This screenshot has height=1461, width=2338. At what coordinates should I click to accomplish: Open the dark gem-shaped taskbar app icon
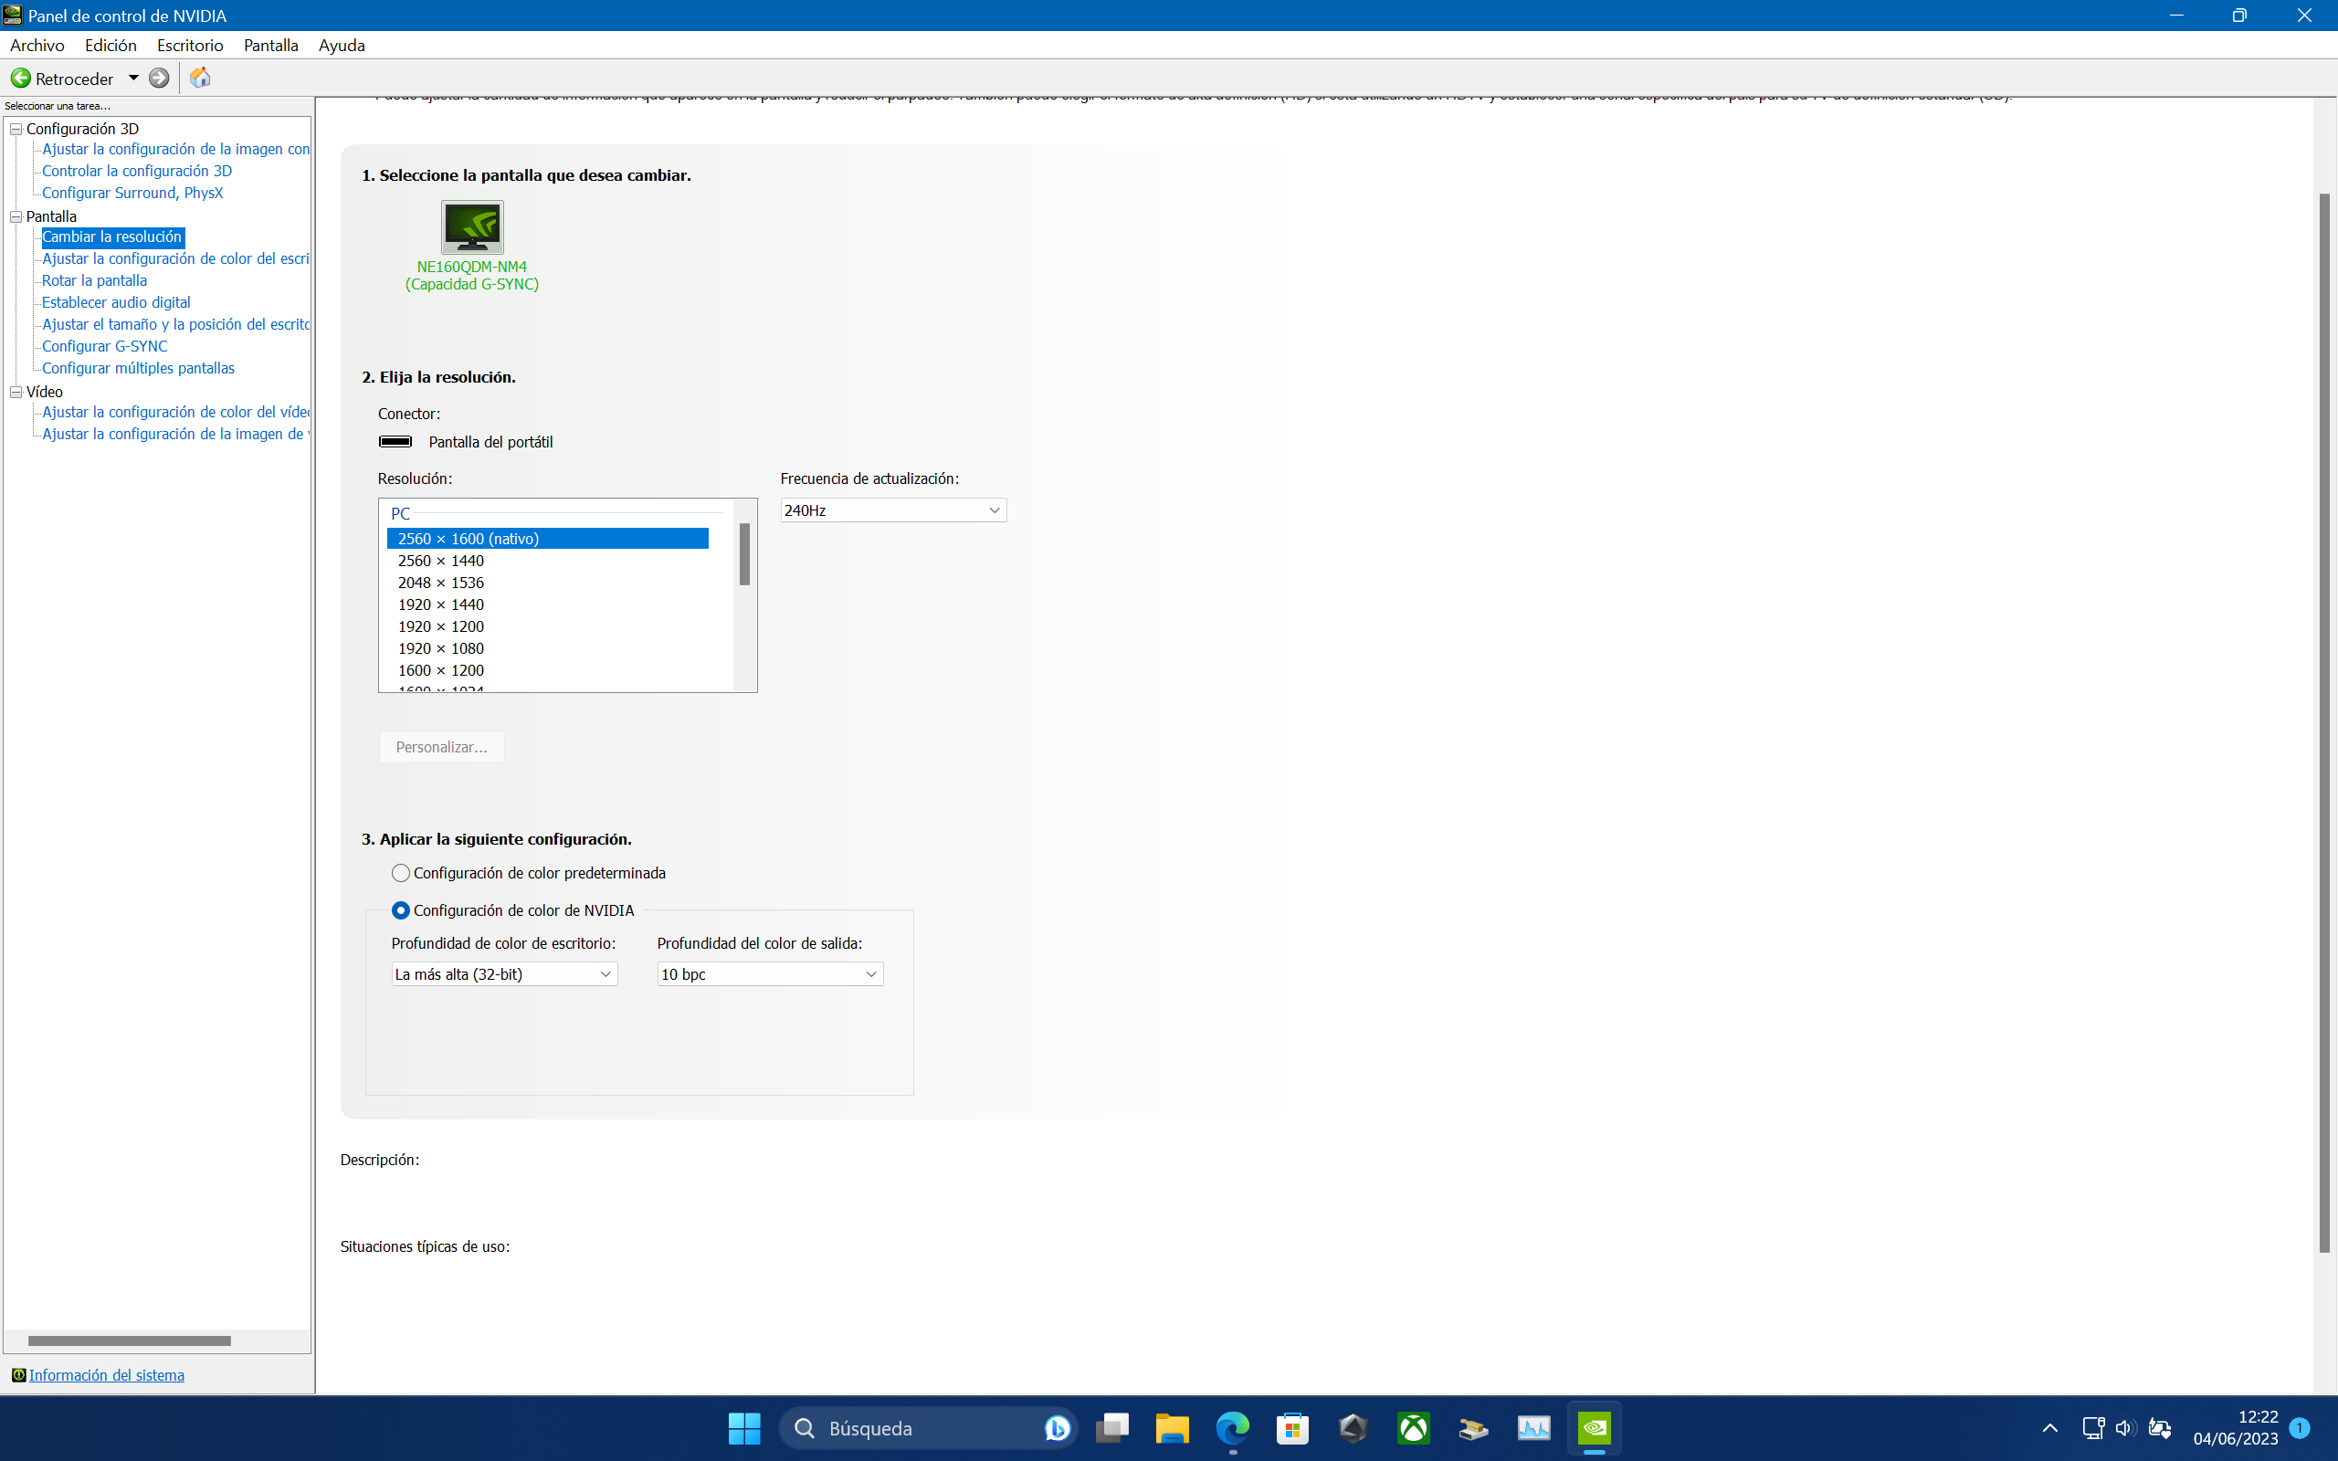pos(1353,1428)
